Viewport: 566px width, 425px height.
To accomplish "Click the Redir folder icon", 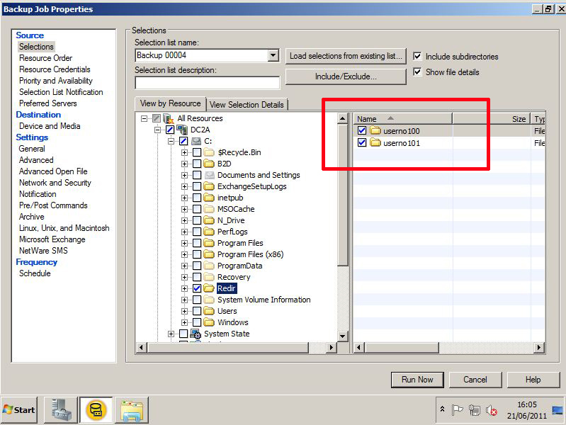I will 209,288.
